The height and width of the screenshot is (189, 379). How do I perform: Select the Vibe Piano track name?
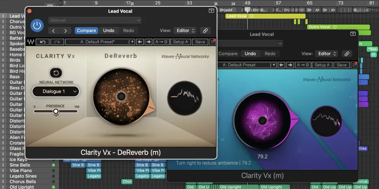(21, 171)
